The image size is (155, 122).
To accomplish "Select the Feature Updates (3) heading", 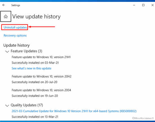I will 26,51.
